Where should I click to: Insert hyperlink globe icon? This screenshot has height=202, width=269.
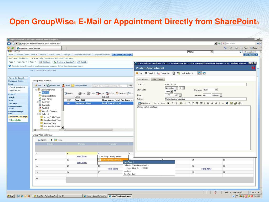[227, 103]
